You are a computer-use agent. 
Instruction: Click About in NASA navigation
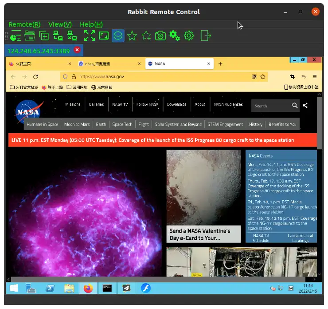(x=200, y=104)
